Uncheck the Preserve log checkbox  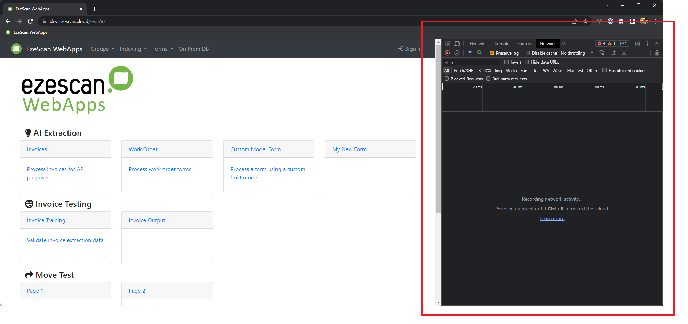coord(492,53)
